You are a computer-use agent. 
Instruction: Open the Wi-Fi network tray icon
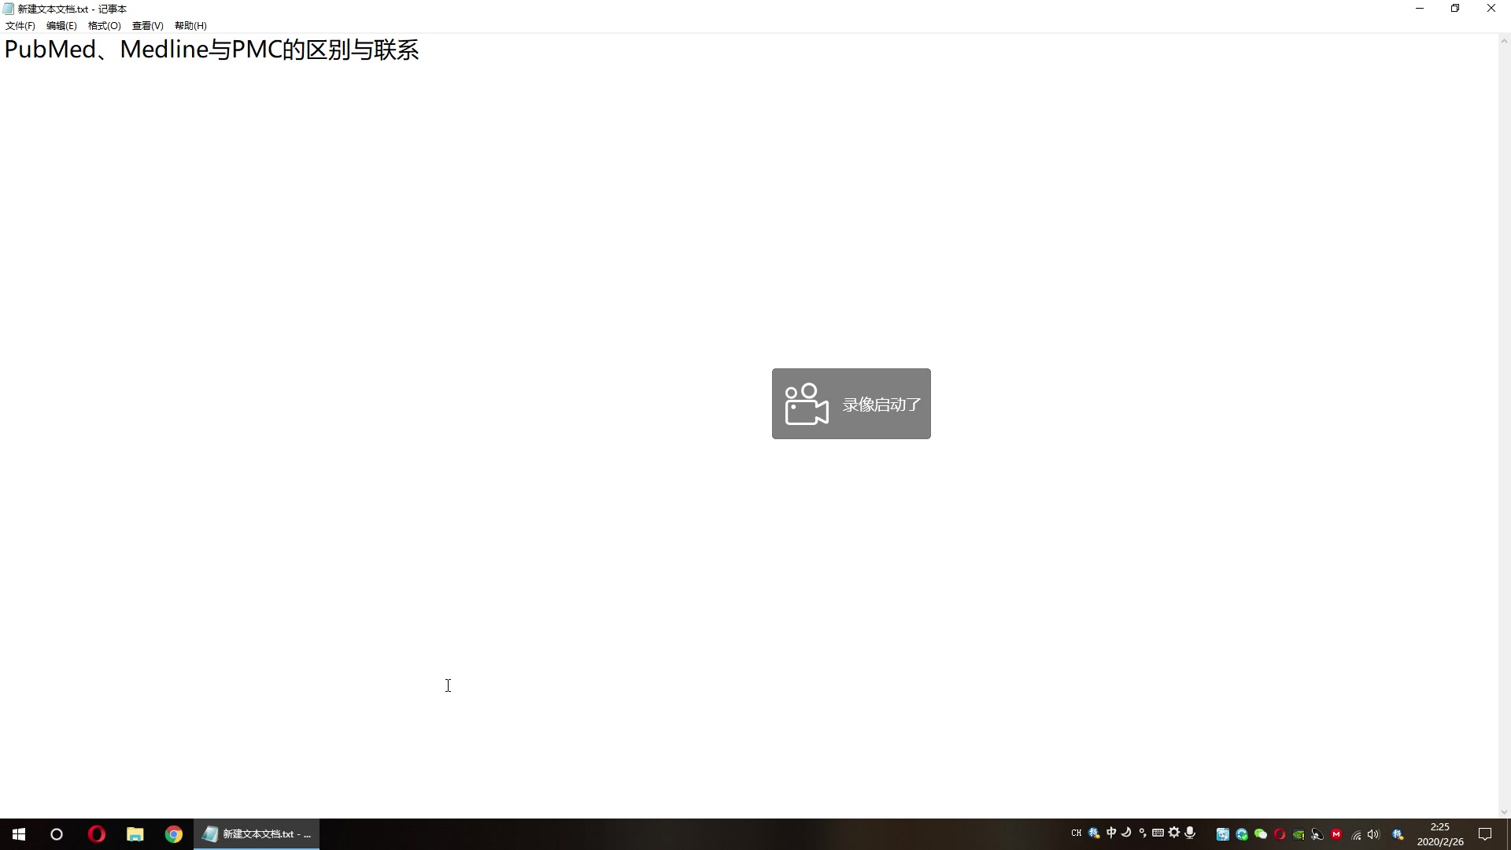(1355, 835)
